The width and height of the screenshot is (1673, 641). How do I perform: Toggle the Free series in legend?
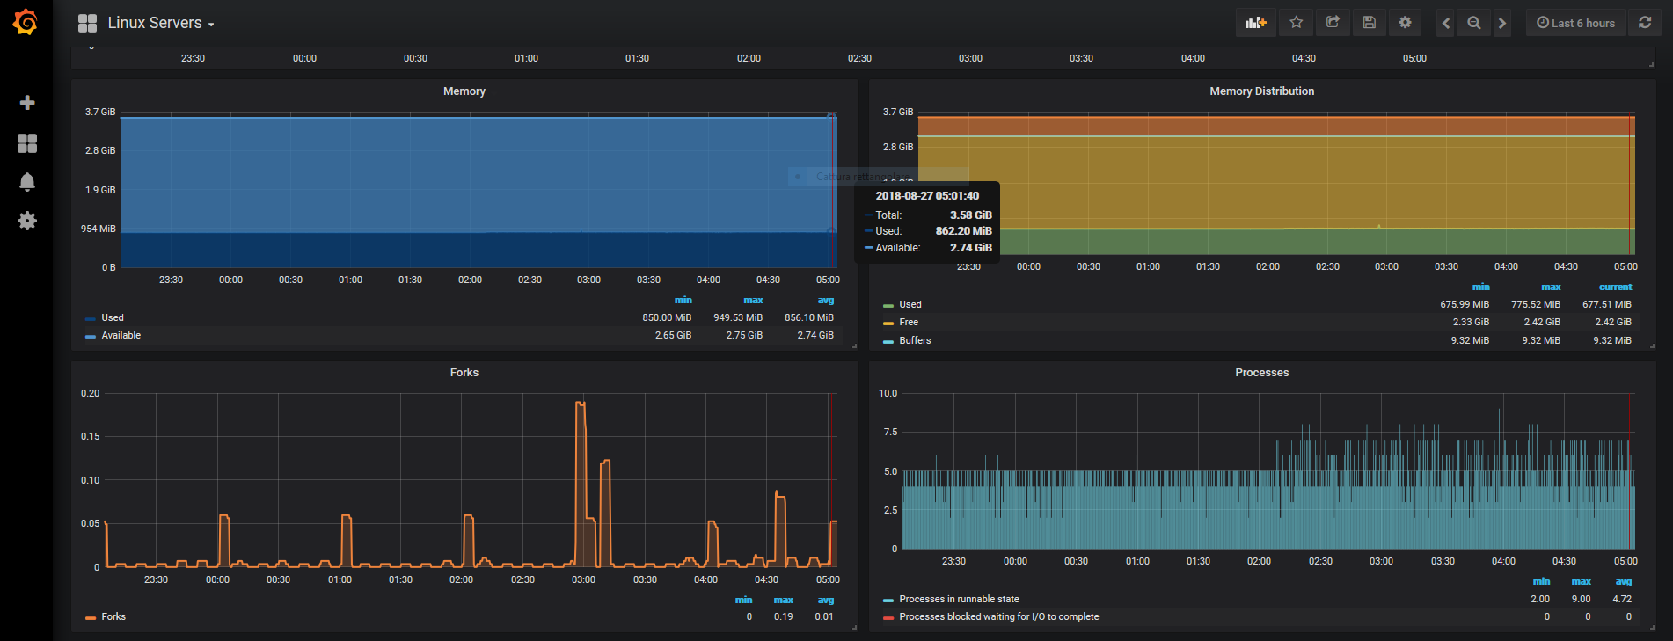point(909,322)
